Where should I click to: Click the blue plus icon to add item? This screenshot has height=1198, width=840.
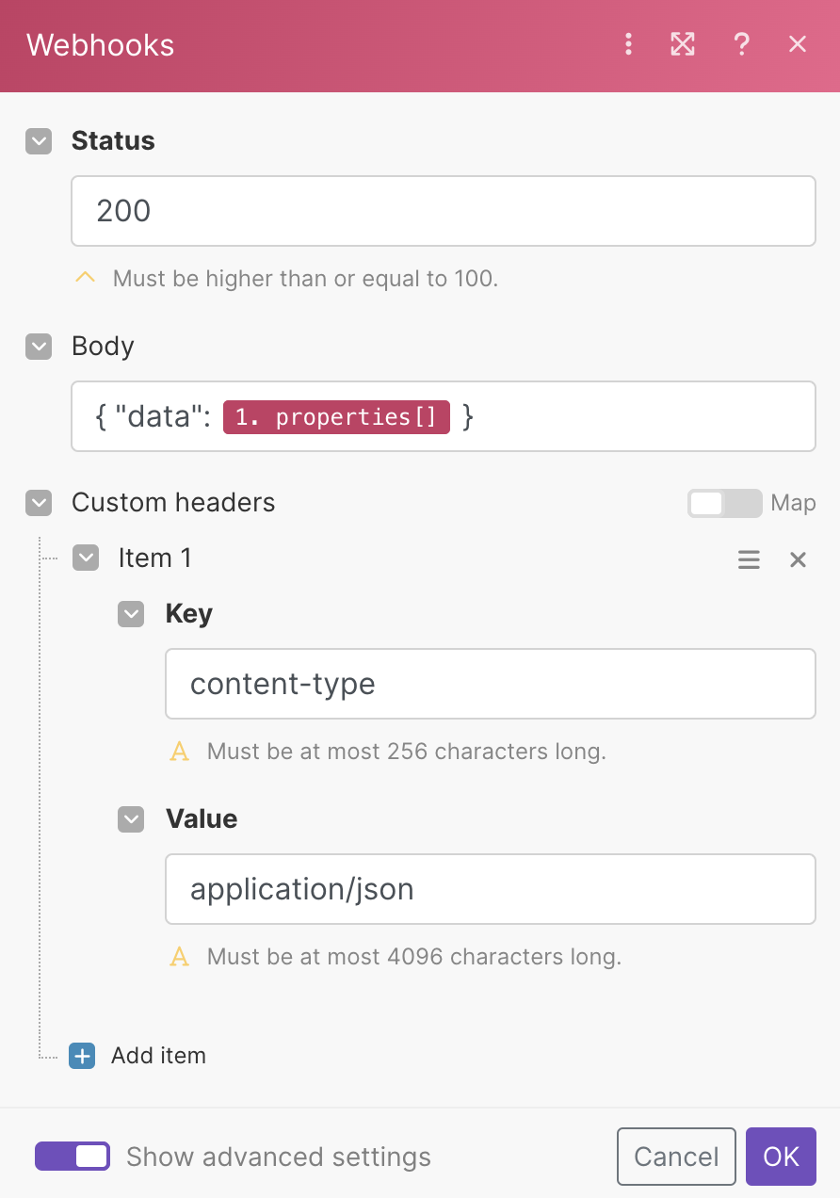pyautogui.click(x=82, y=1056)
